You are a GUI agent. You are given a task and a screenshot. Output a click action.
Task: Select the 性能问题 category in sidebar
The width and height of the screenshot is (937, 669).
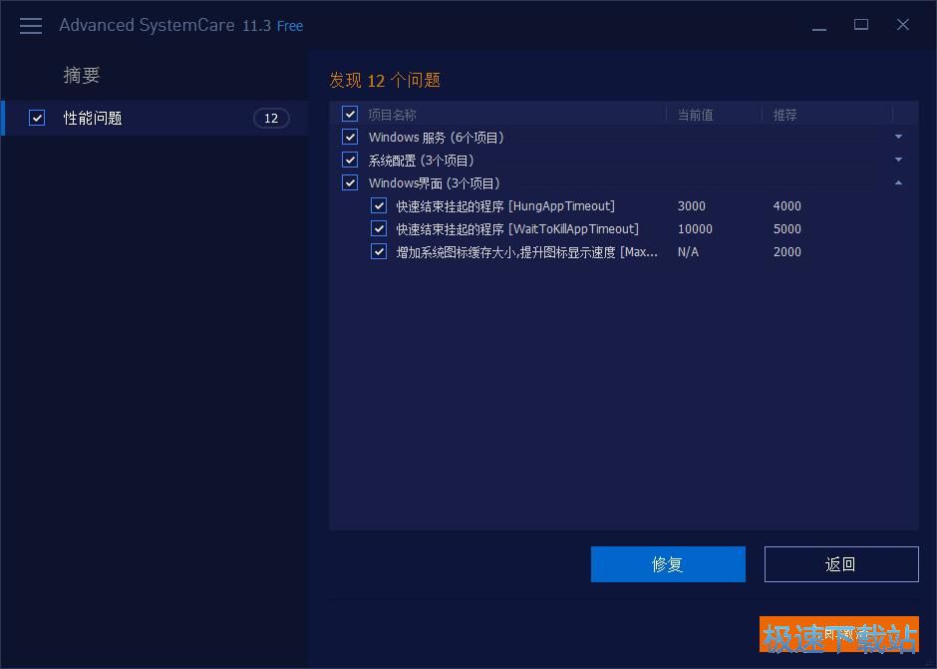155,118
